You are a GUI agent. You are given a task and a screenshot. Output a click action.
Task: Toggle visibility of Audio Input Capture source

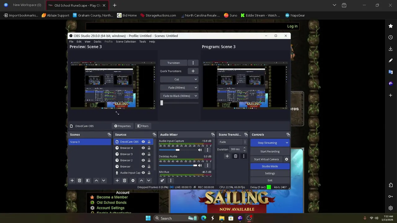point(143,173)
